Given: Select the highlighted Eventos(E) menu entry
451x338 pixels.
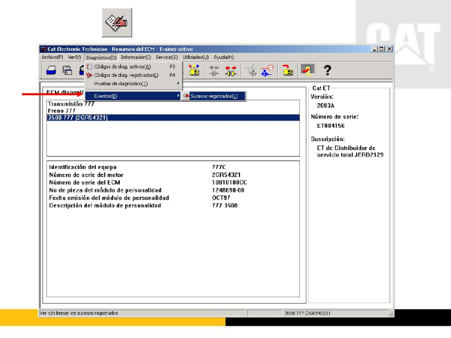Looking at the screenshot, I should (x=133, y=96).
